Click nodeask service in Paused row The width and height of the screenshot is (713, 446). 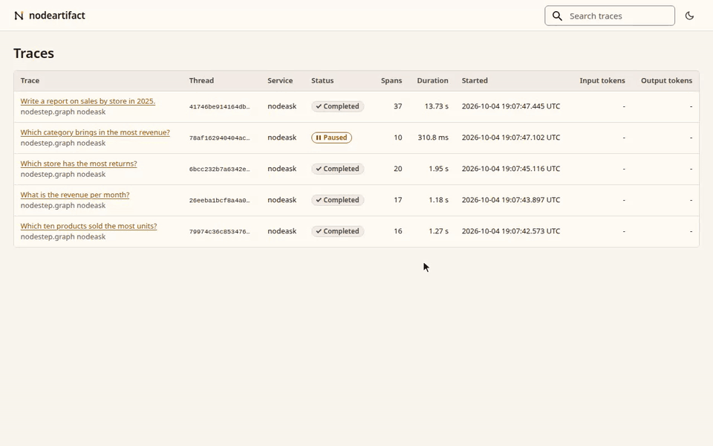click(282, 138)
